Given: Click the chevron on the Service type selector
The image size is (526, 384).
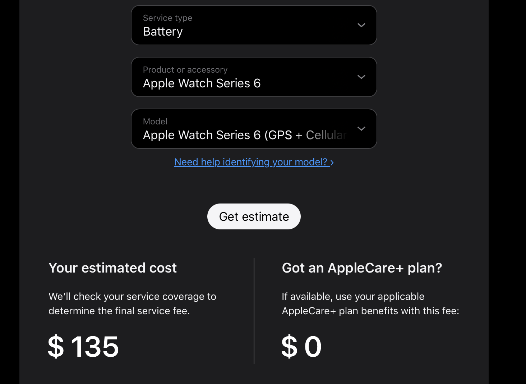Looking at the screenshot, I should [x=361, y=25].
